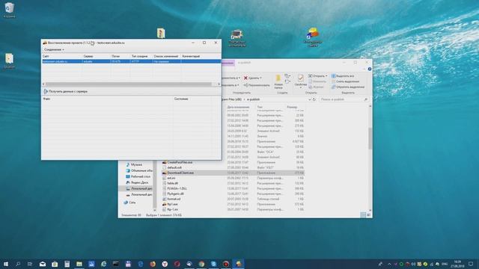Select DownloadClient.exe file in Explorer
Screen dimensions: 479x269
coord(180,173)
